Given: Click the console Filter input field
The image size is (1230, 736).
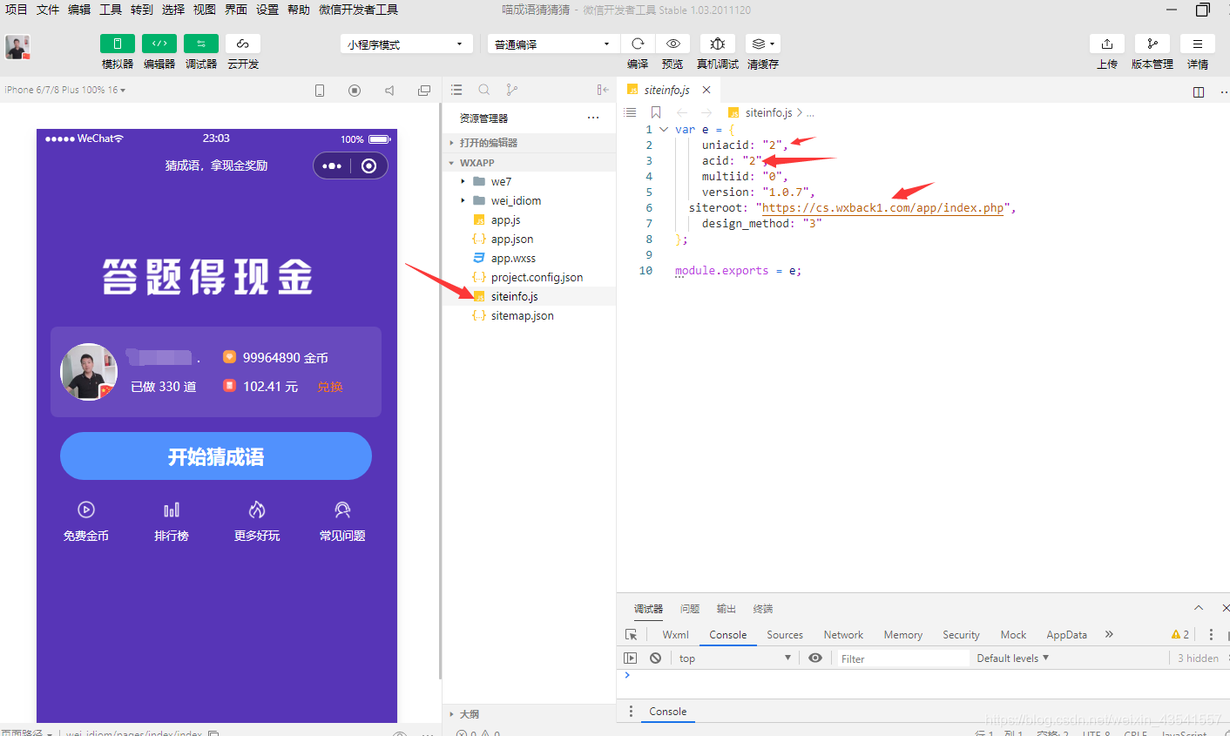Looking at the screenshot, I should coord(902,658).
